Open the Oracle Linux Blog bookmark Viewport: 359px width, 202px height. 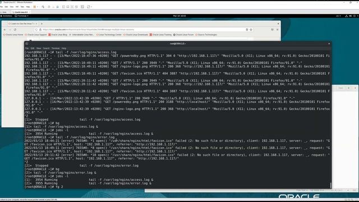pyautogui.click(x=58, y=35)
